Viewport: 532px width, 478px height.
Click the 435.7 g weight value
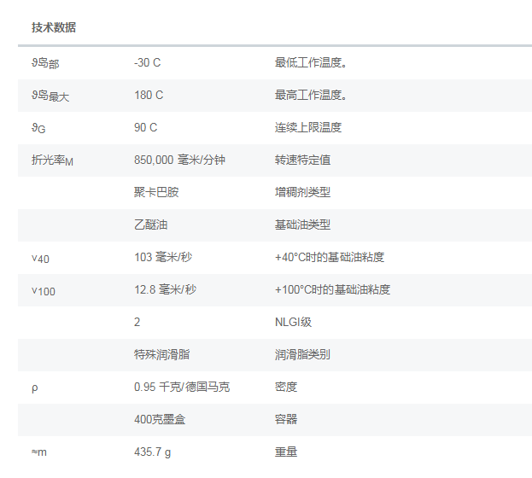pos(154,452)
